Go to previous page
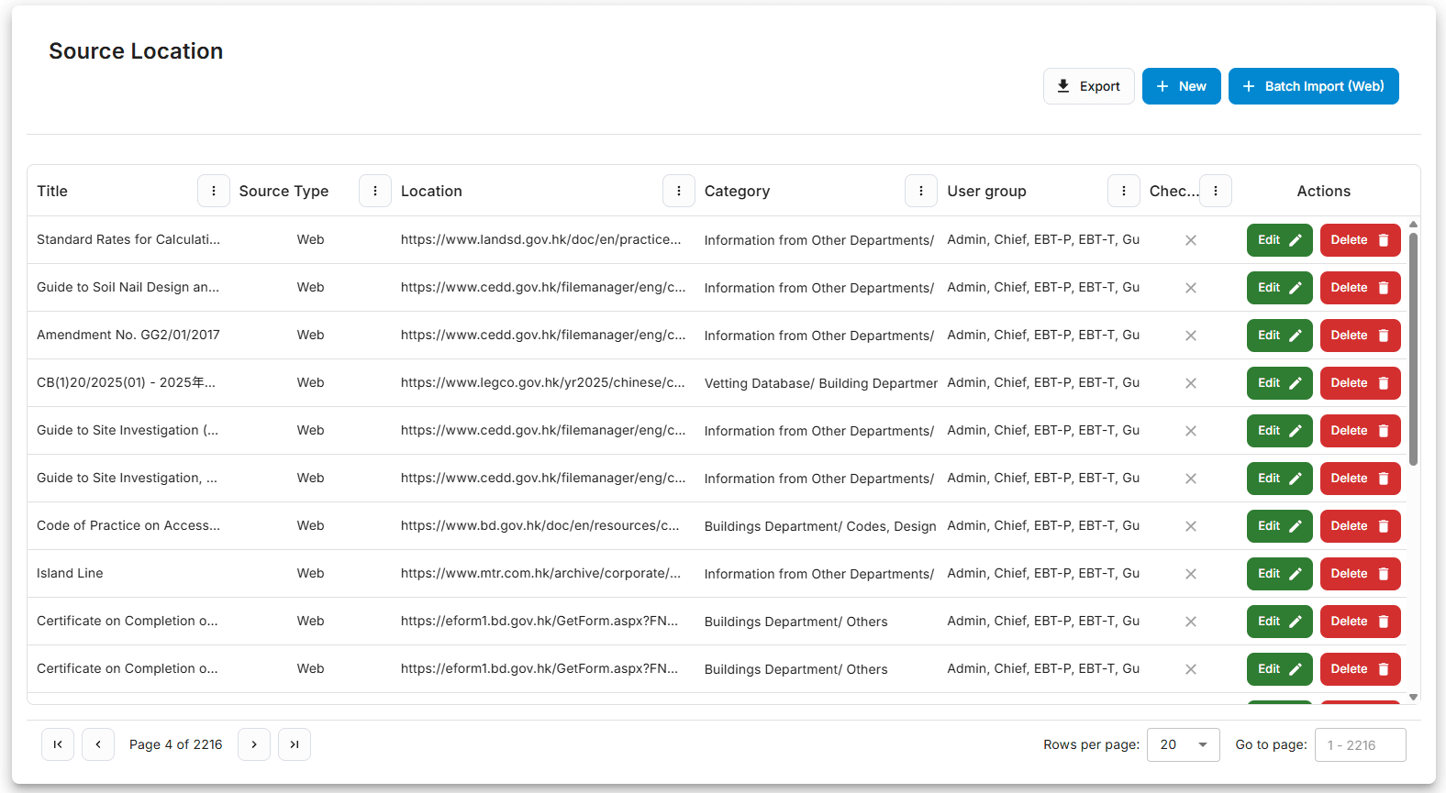Viewport: 1446px width, 793px height. click(98, 744)
